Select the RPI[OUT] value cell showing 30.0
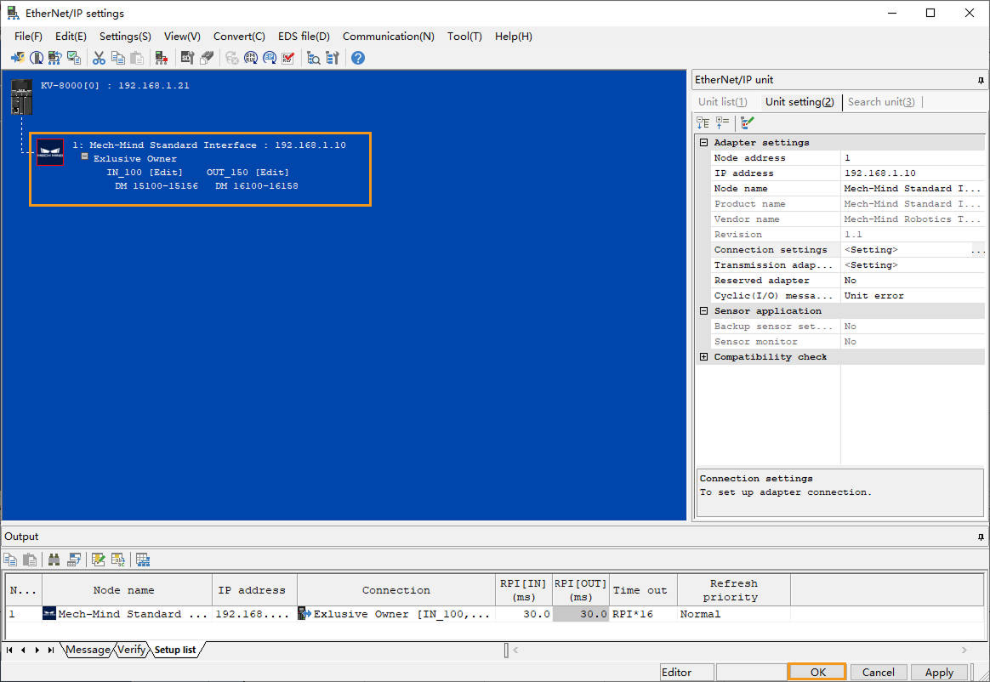The height and width of the screenshot is (682, 990). pos(581,613)
